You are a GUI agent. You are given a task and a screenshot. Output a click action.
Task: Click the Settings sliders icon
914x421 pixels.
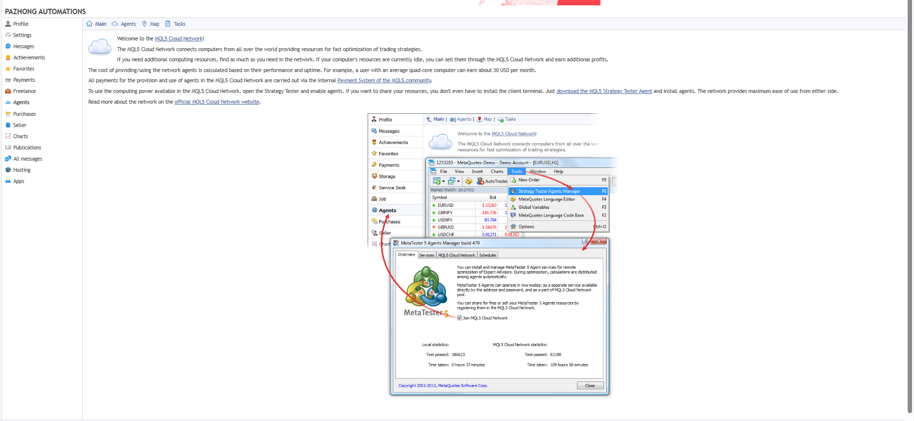[x=8, y=35]
